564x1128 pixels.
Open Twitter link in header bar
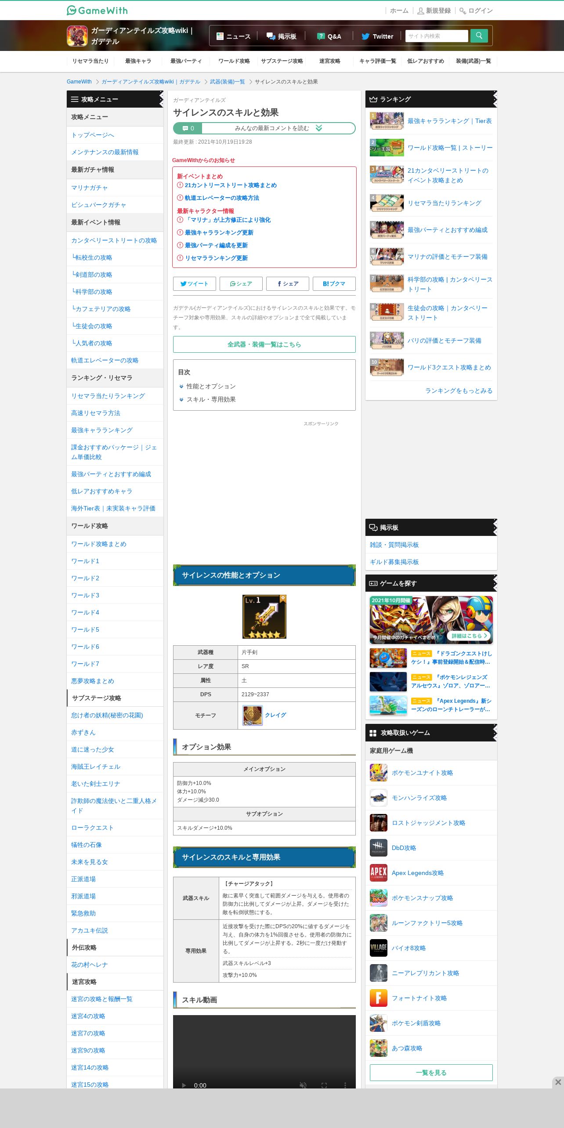pos(377,36)
